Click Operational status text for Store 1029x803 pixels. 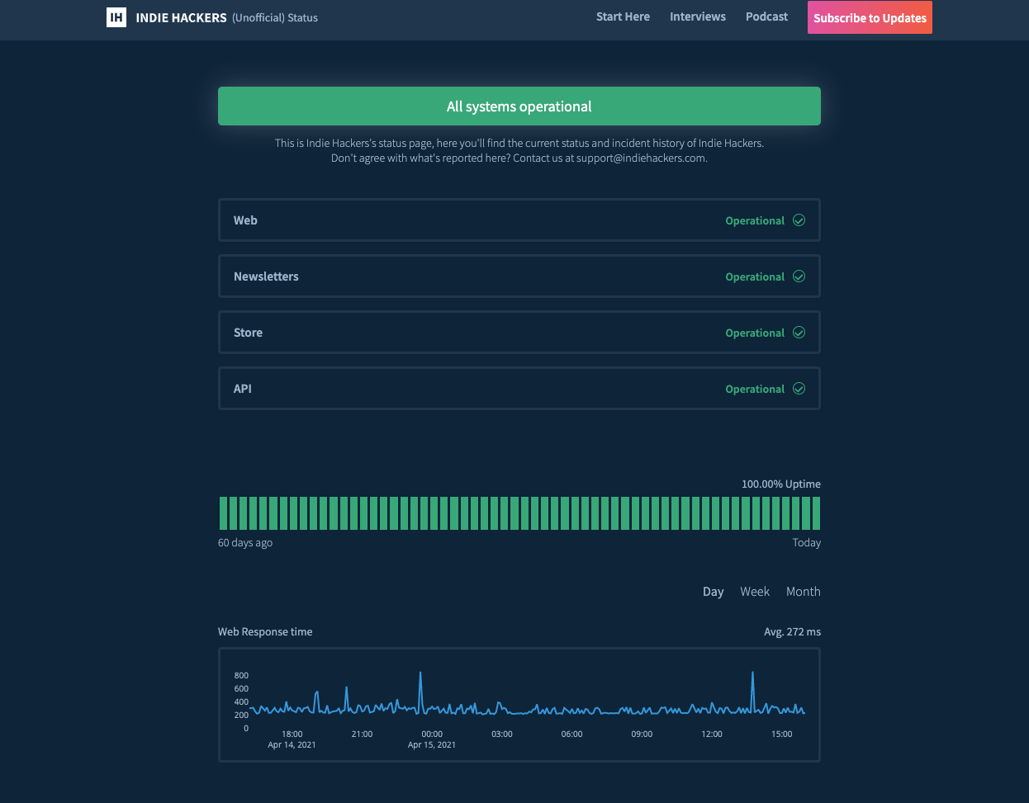pyautogui.click(x=755, y=333)
